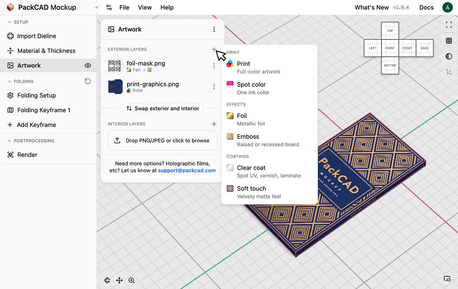Open the View menu

[145, 7]
